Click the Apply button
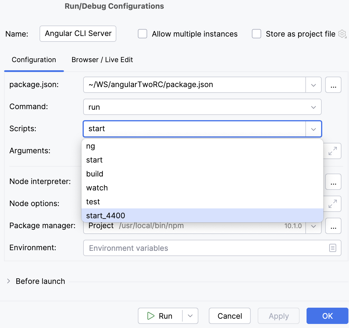 [278, 316]
